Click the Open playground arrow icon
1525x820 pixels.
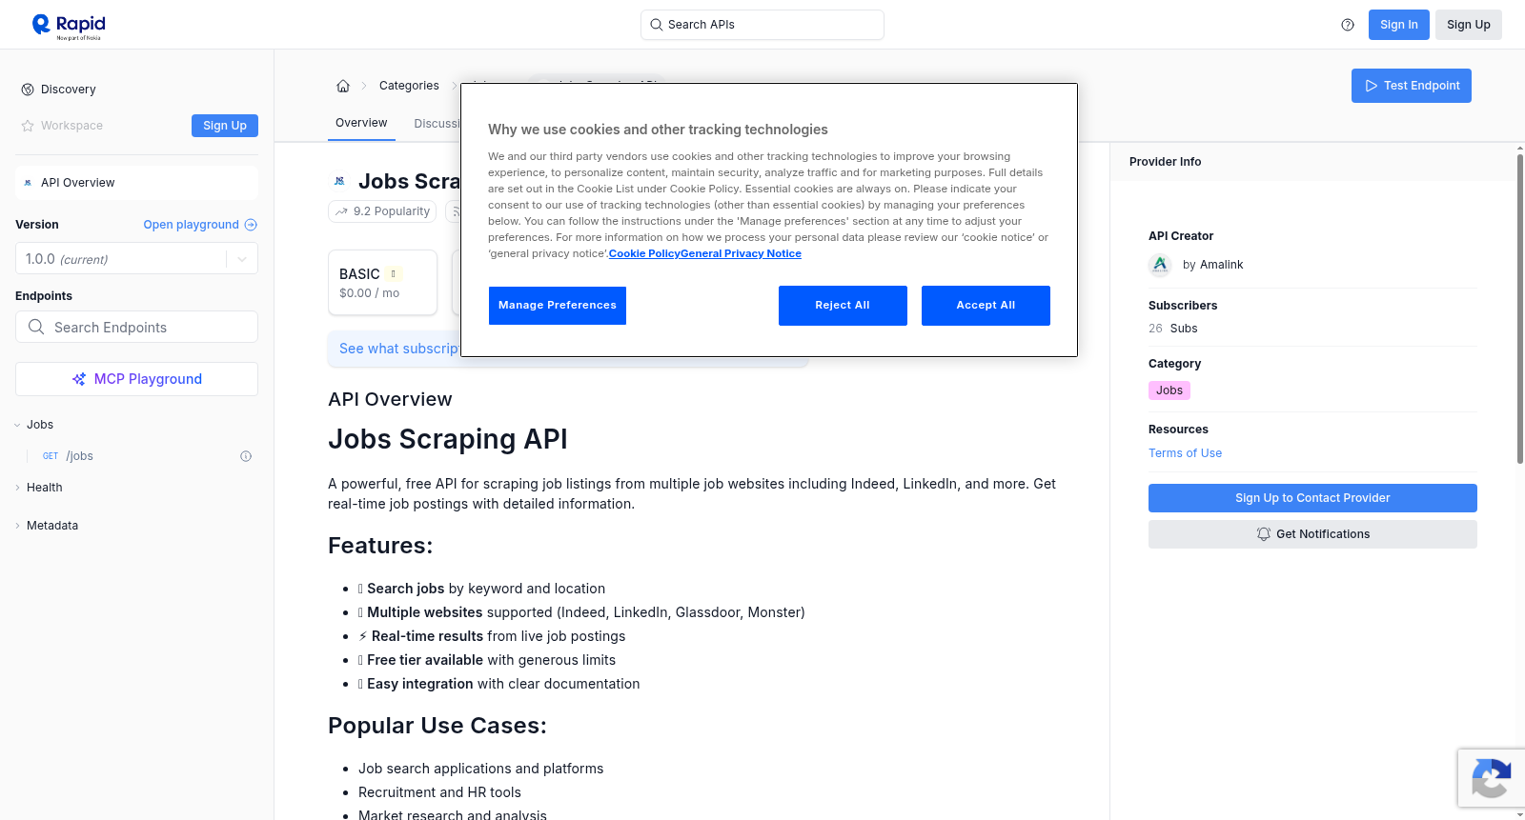251,225
